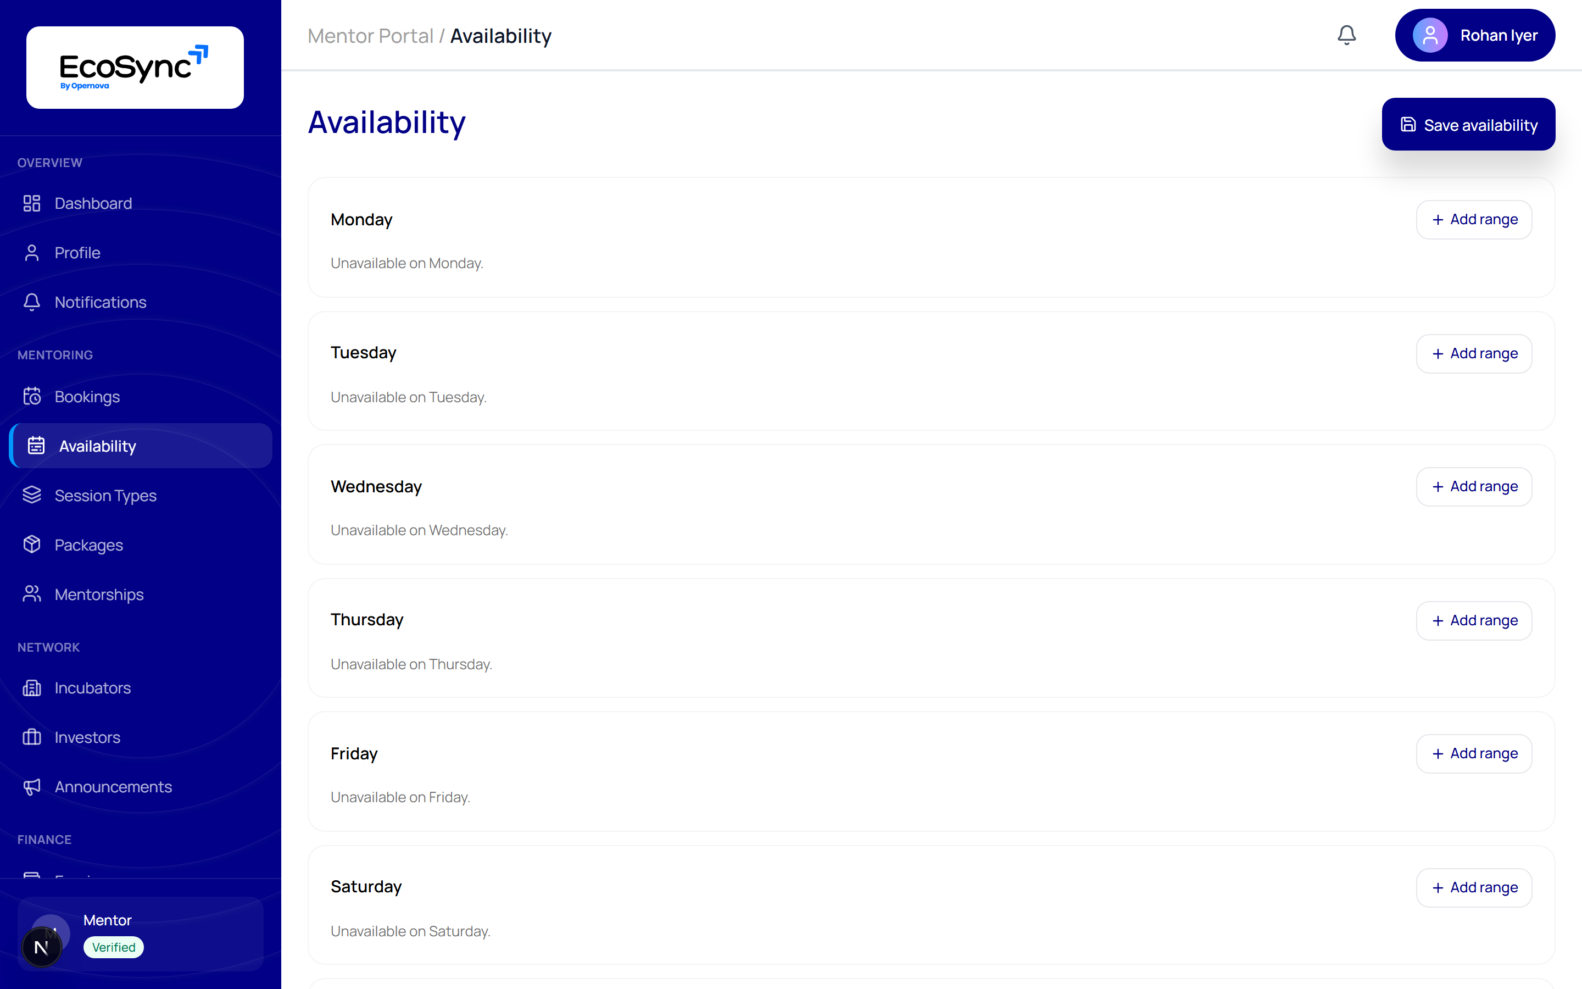The width and height of the screenshot is (1582, 989).
Task: Click the save disk icon on Save availability
Action: pyautogui.click(x=1408, y=124)
